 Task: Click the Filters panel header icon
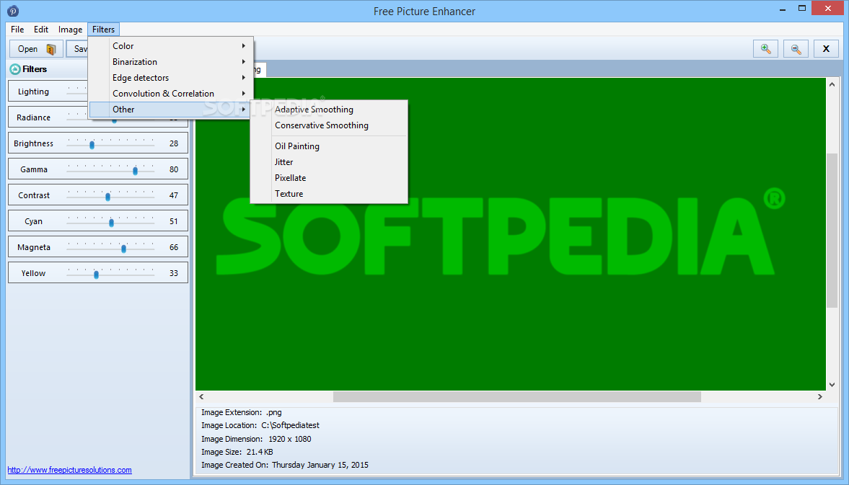pyautogui.click(x=15, y=69)
